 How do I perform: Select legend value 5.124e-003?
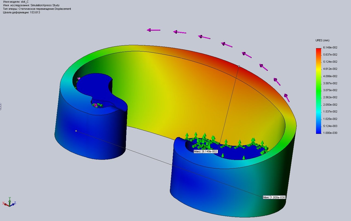point(330,126)
